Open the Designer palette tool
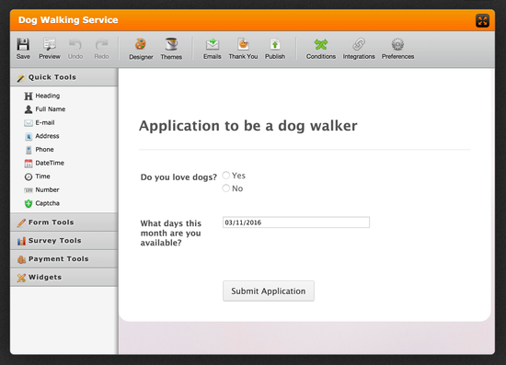 141,49
